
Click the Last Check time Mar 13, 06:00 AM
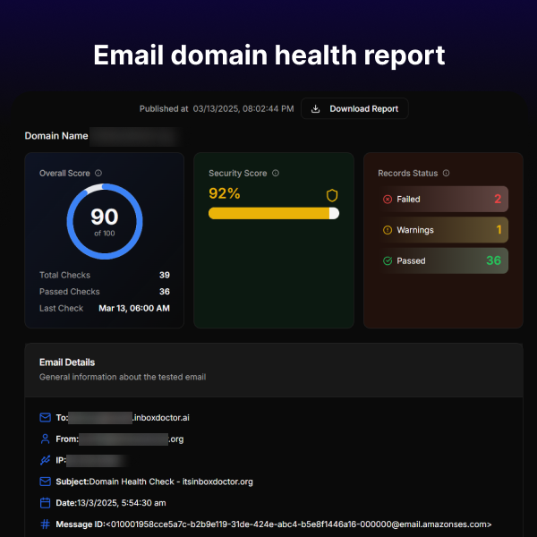click(134, 308)
